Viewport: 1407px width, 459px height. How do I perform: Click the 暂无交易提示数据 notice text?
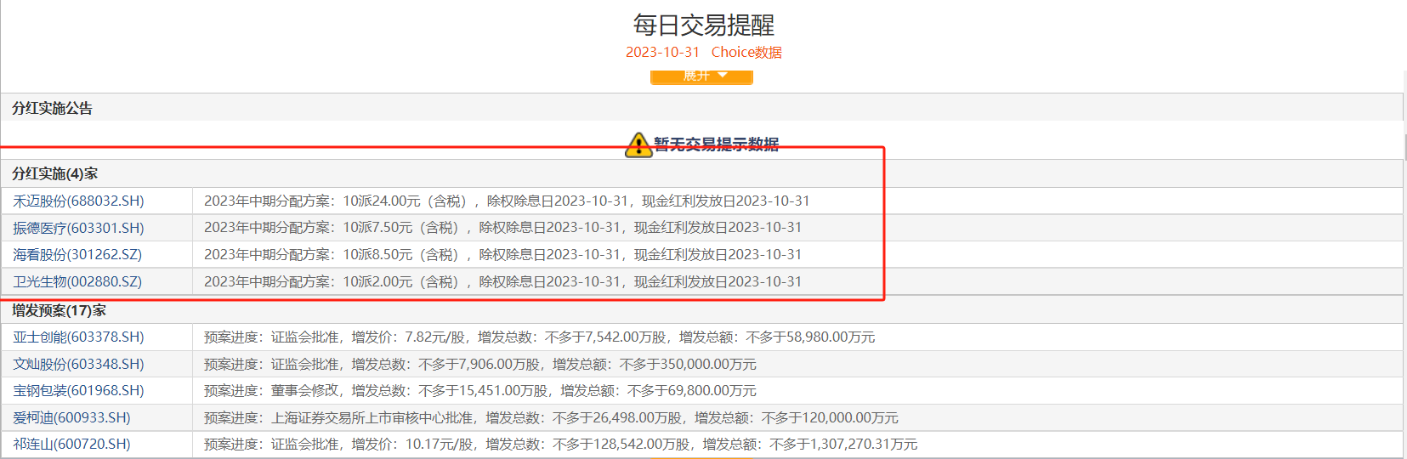pyautogui.click(x=716, y=144)
